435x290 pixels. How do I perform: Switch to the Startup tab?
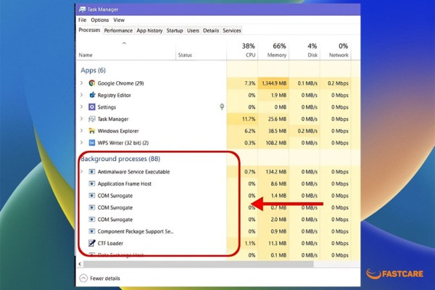coord(175,30)
